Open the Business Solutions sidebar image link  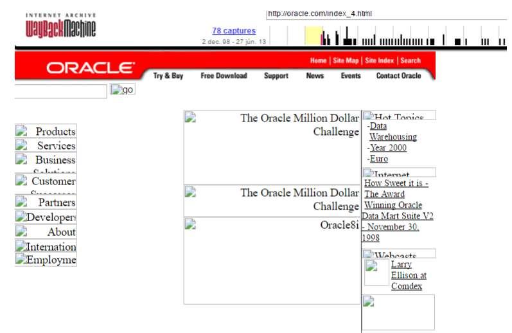(x=46, y=163)
